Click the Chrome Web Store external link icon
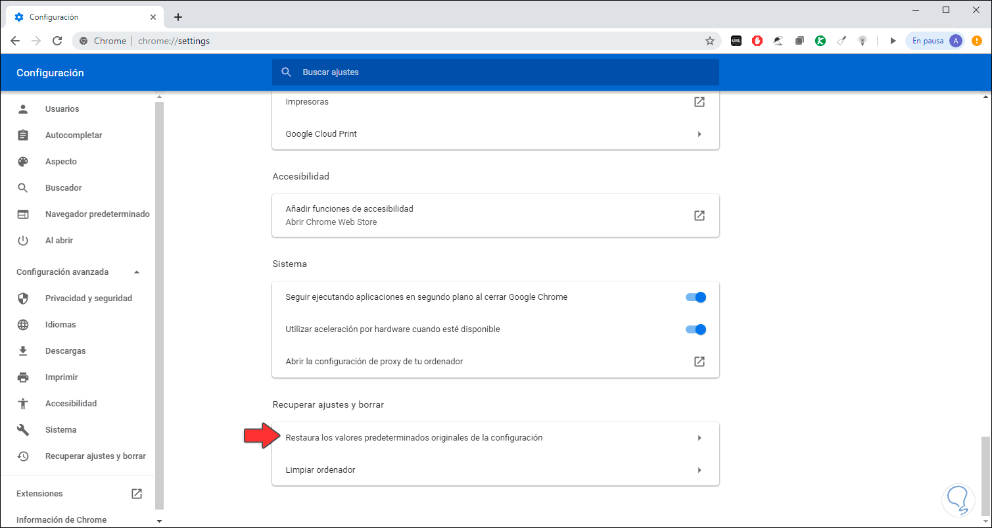992x528 pixels. (x=699, y=215)
